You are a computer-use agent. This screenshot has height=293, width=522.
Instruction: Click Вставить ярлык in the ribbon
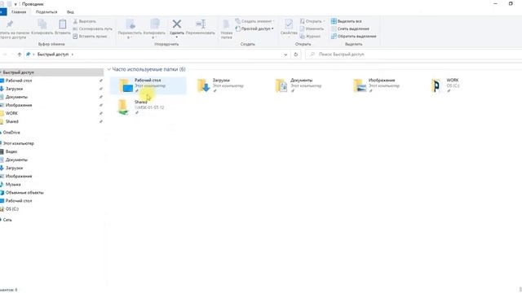pyautogui.click(x=90, y=36)
